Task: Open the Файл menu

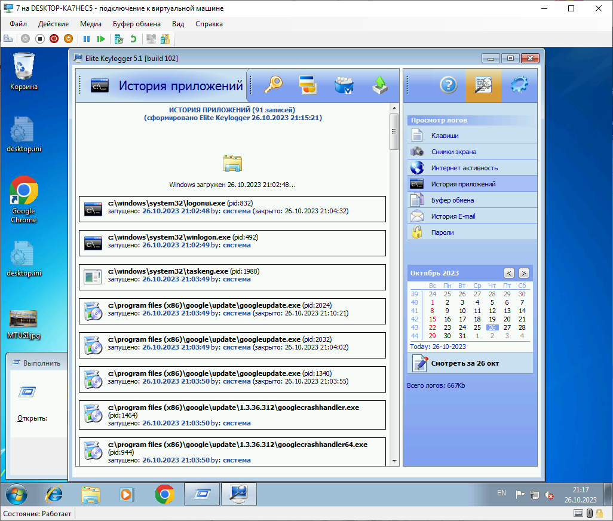Action: pyautogui.click(x=18, y=24)
